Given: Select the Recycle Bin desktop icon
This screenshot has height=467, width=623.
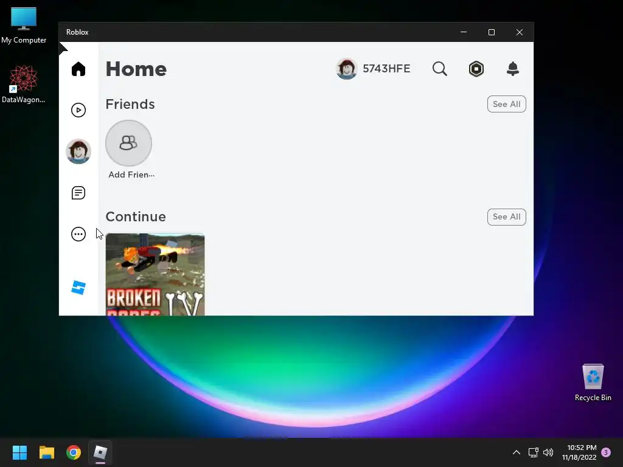Looking at the screenshot, I should 593,382.
